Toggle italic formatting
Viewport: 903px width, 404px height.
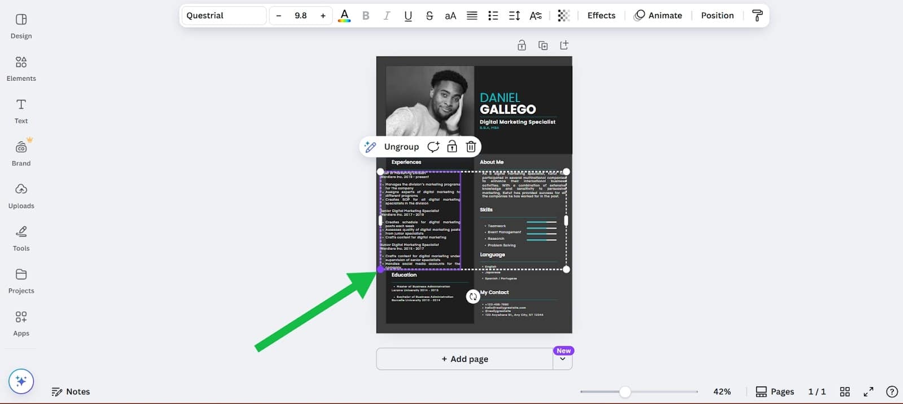(387, 16)
